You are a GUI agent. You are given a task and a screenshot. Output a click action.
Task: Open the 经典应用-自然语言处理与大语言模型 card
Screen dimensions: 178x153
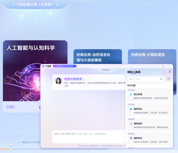[x=98, y=57]
